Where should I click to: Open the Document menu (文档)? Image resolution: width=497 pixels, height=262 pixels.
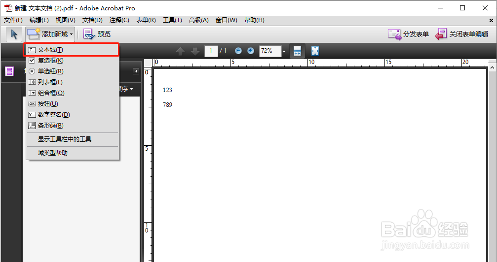tap(92, 20)
